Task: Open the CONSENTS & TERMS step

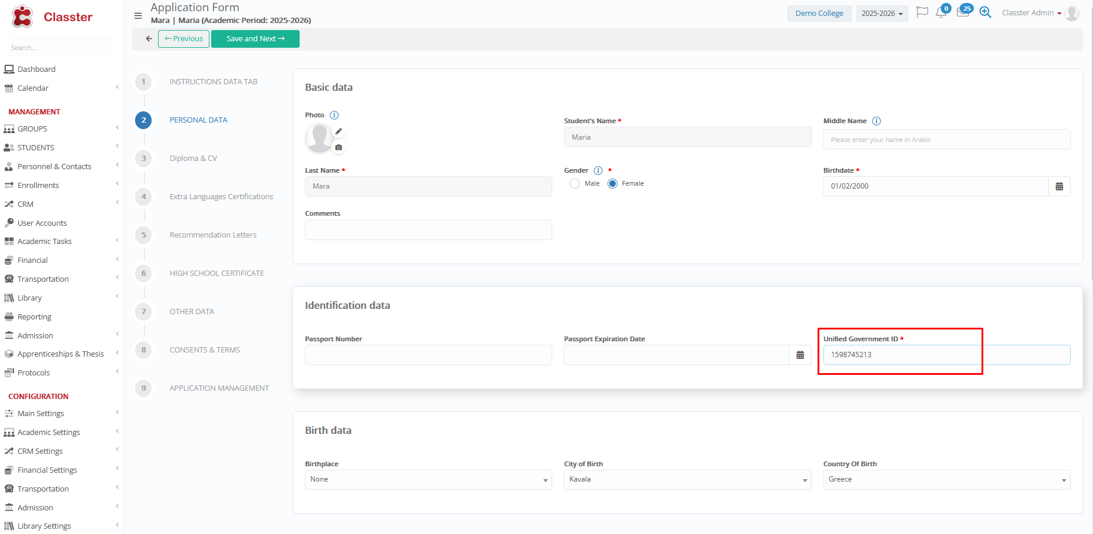Action: pos(205,350)
